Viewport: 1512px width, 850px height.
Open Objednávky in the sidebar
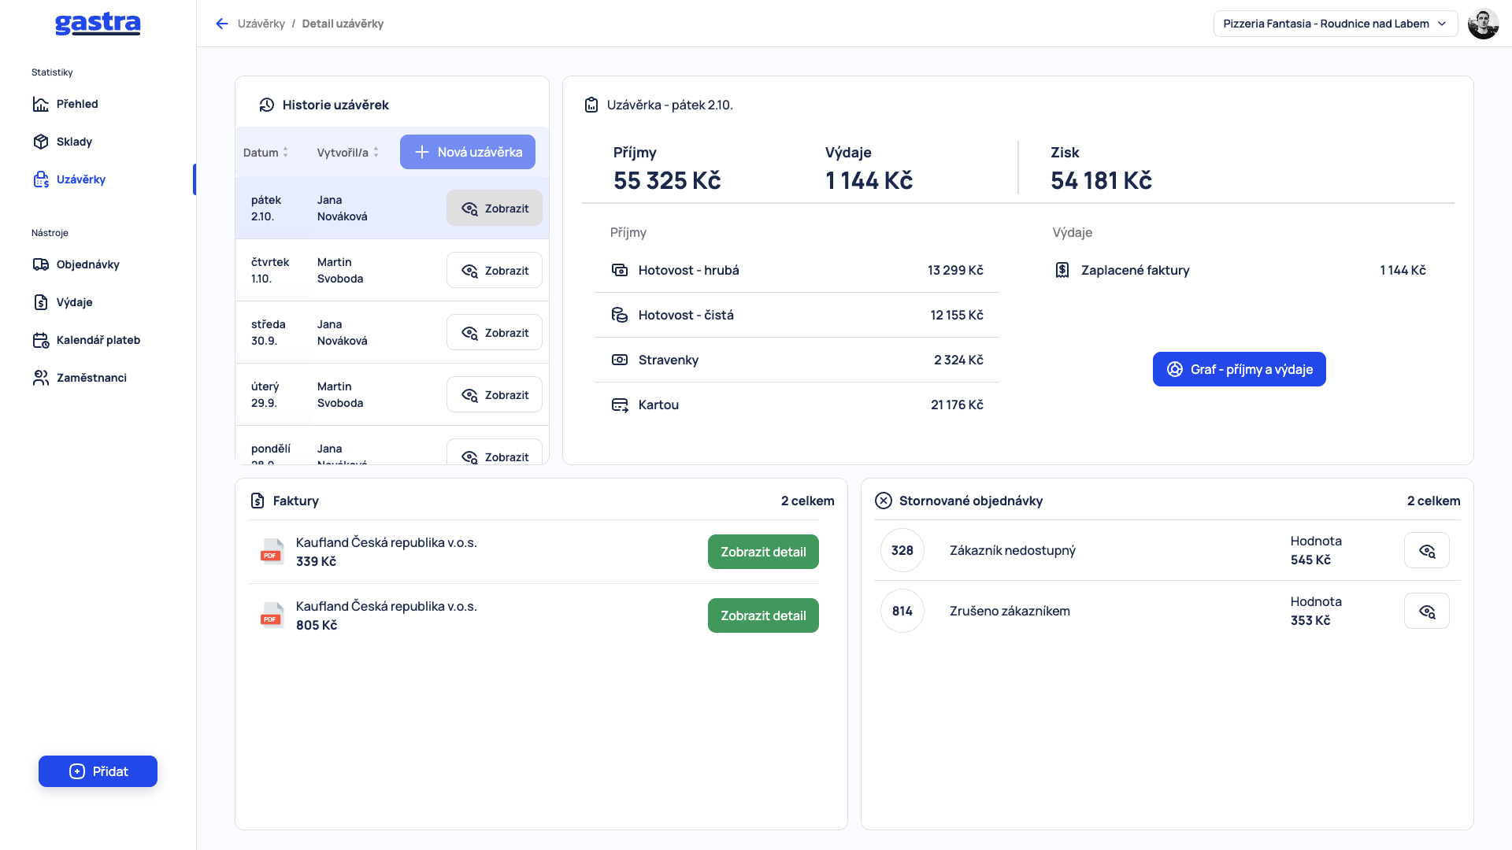[x=87, y=264]
